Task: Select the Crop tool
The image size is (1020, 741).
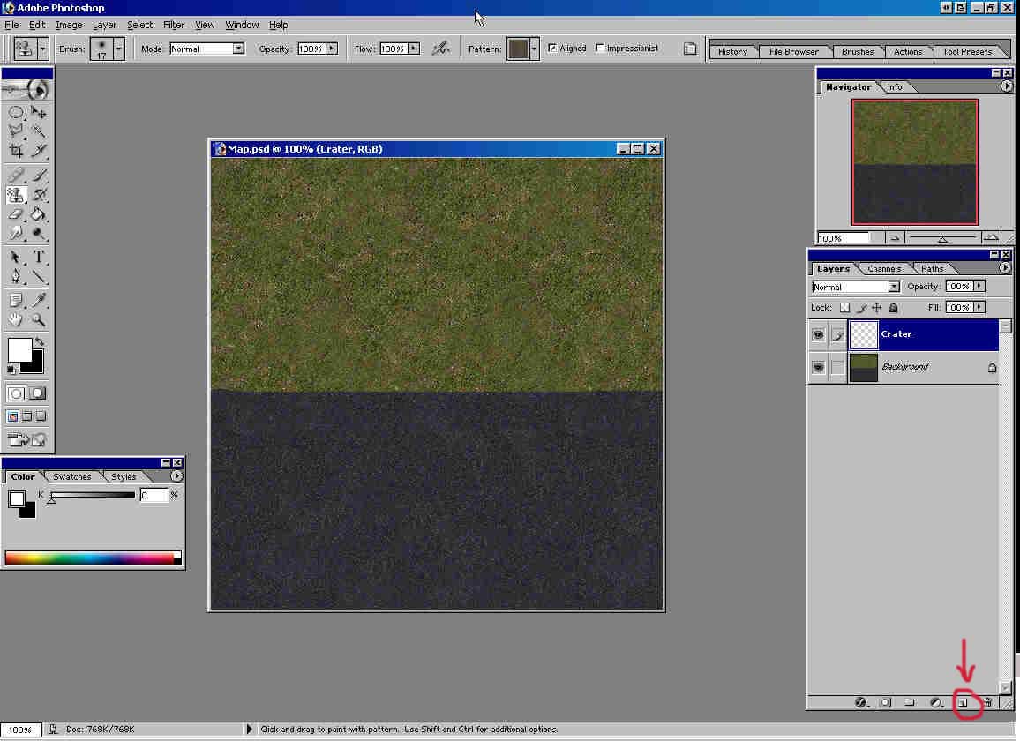Action: (16, 151)
